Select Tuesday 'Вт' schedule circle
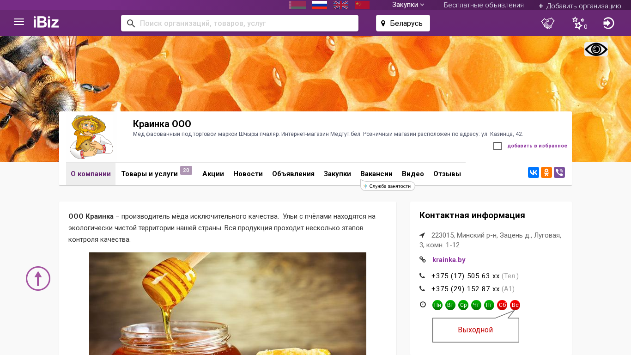This screenshot has height=355, width=631. tap(450, 305)
